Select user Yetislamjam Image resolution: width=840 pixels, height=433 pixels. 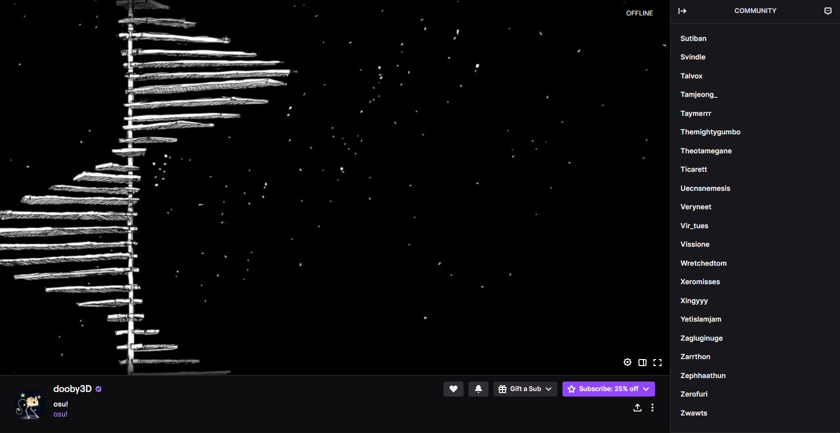coord(700,319)
